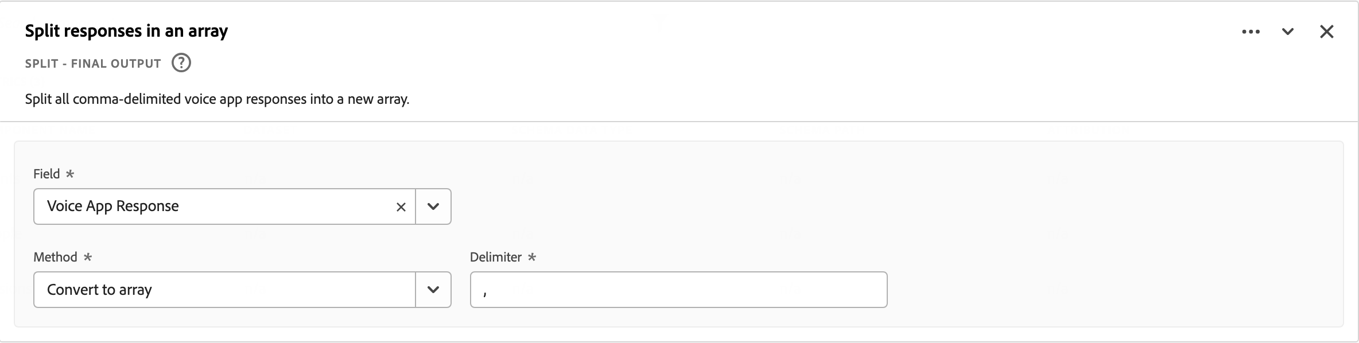Expand the Method dropdown arrow
The height and width of the screenshot is (343, 1359).
point(433,290)
